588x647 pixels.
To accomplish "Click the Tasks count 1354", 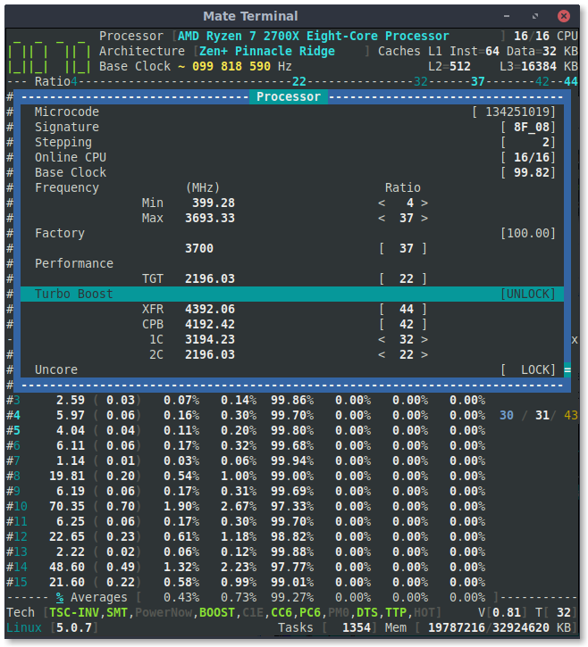I will (357, 627).
